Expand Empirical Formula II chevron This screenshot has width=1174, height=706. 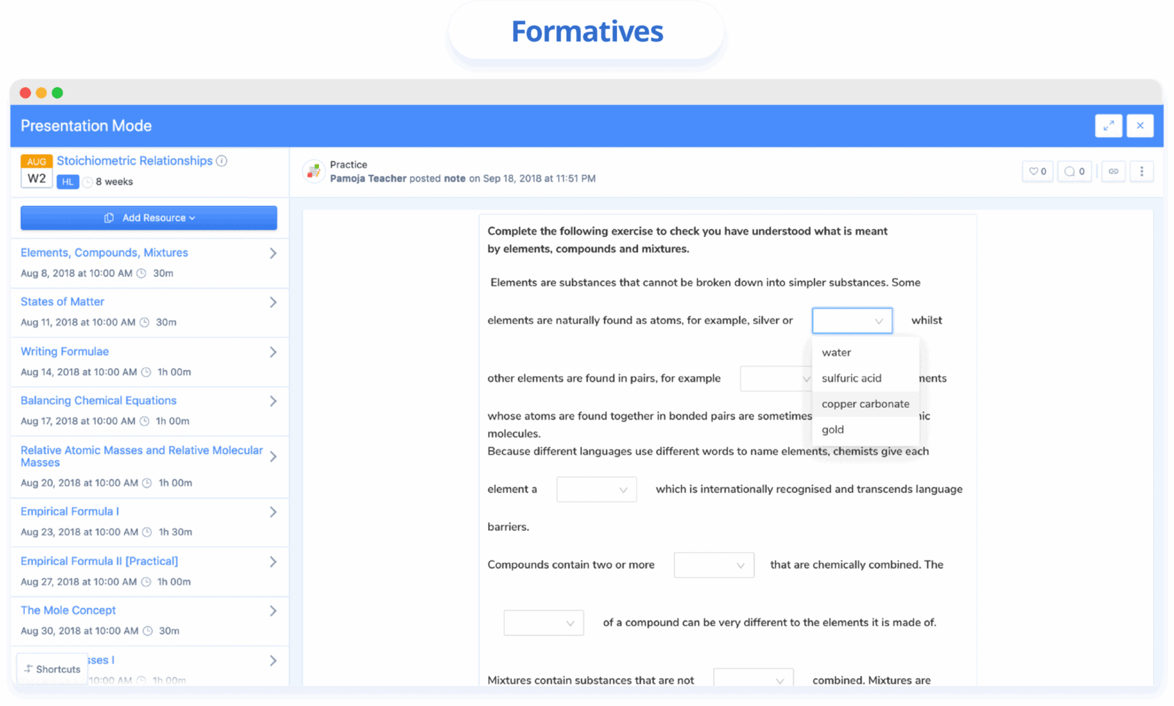273,562
